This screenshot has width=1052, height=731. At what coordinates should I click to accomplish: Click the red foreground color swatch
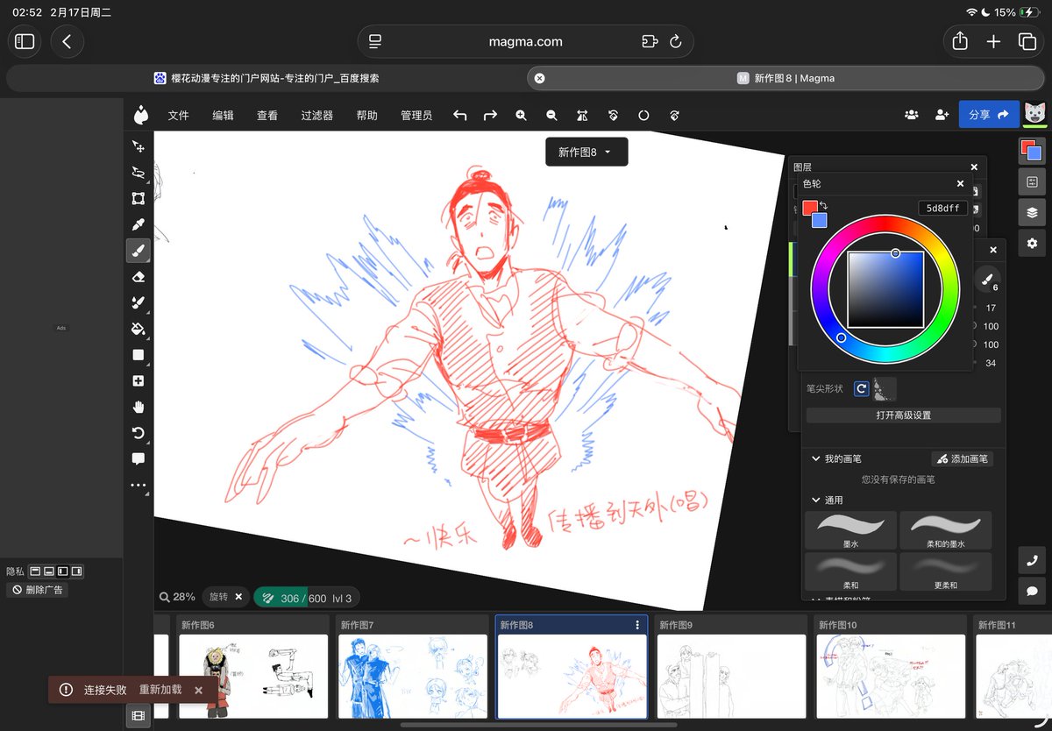pyautogui.click(x=808, y=207)
